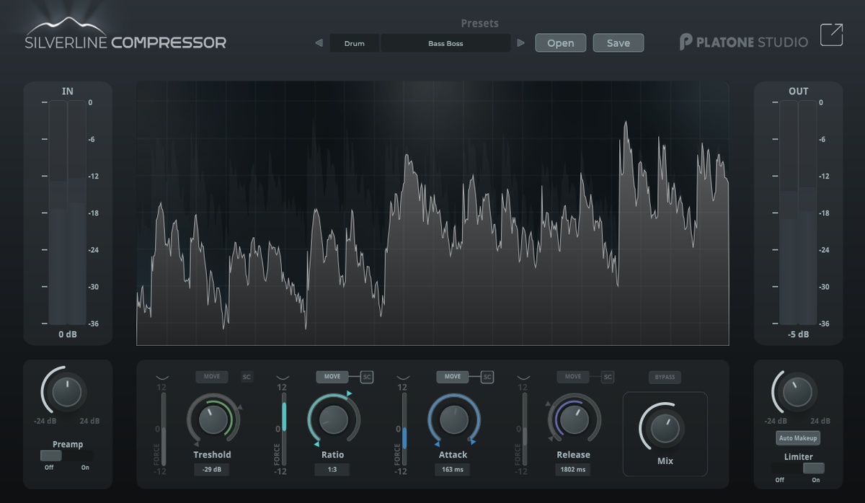The image size is (865, 503).
Task: Click the Preamp label
Action: click(x=68, y=445)
